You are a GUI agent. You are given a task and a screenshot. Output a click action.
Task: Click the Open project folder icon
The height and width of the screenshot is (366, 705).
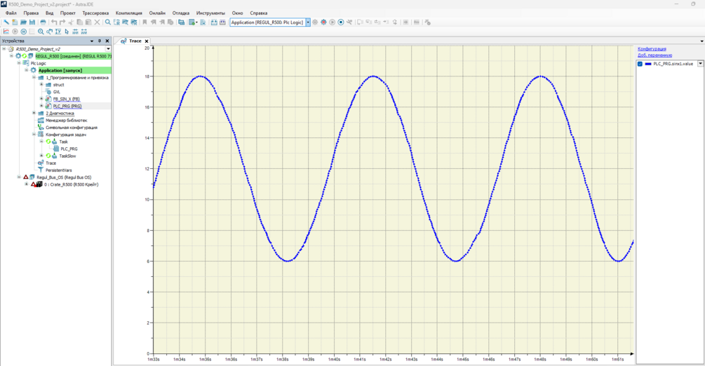23,22
